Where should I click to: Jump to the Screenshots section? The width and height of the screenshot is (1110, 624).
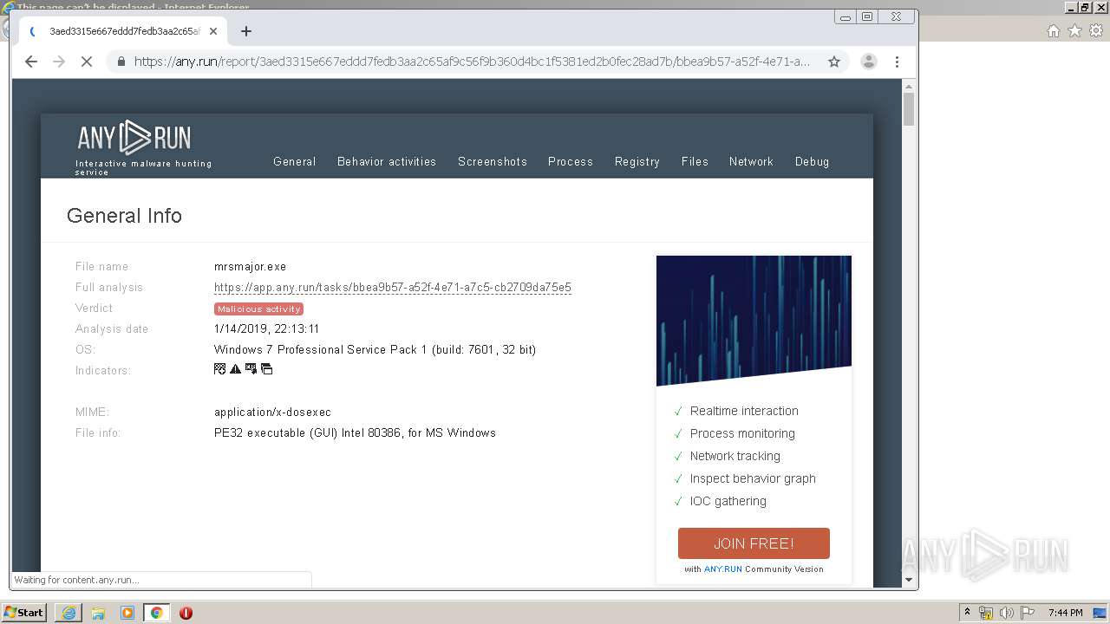pyautogui.click(x=493, y=161)
